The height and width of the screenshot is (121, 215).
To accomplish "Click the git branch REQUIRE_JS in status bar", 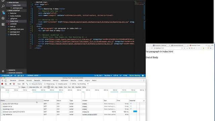I will pos(7,75).
